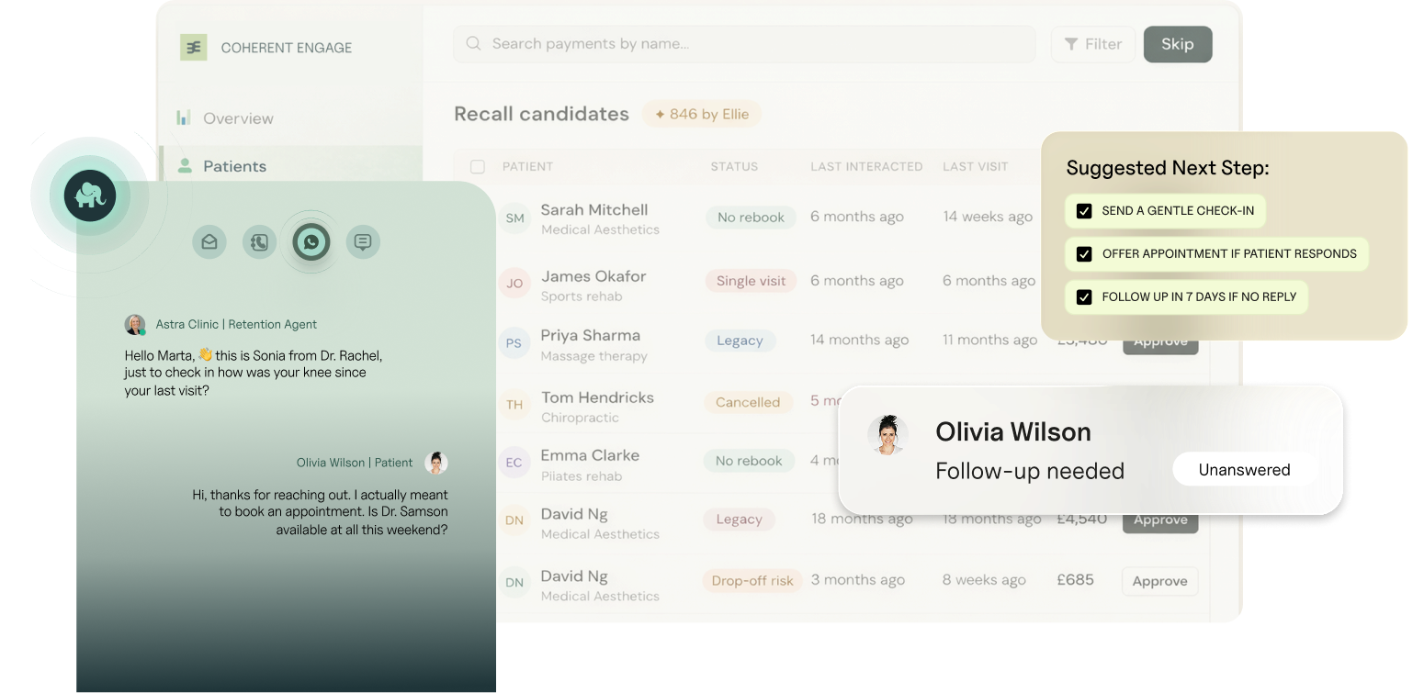
Task: Sort by the PATIENT column header
Action: [527, 167]
